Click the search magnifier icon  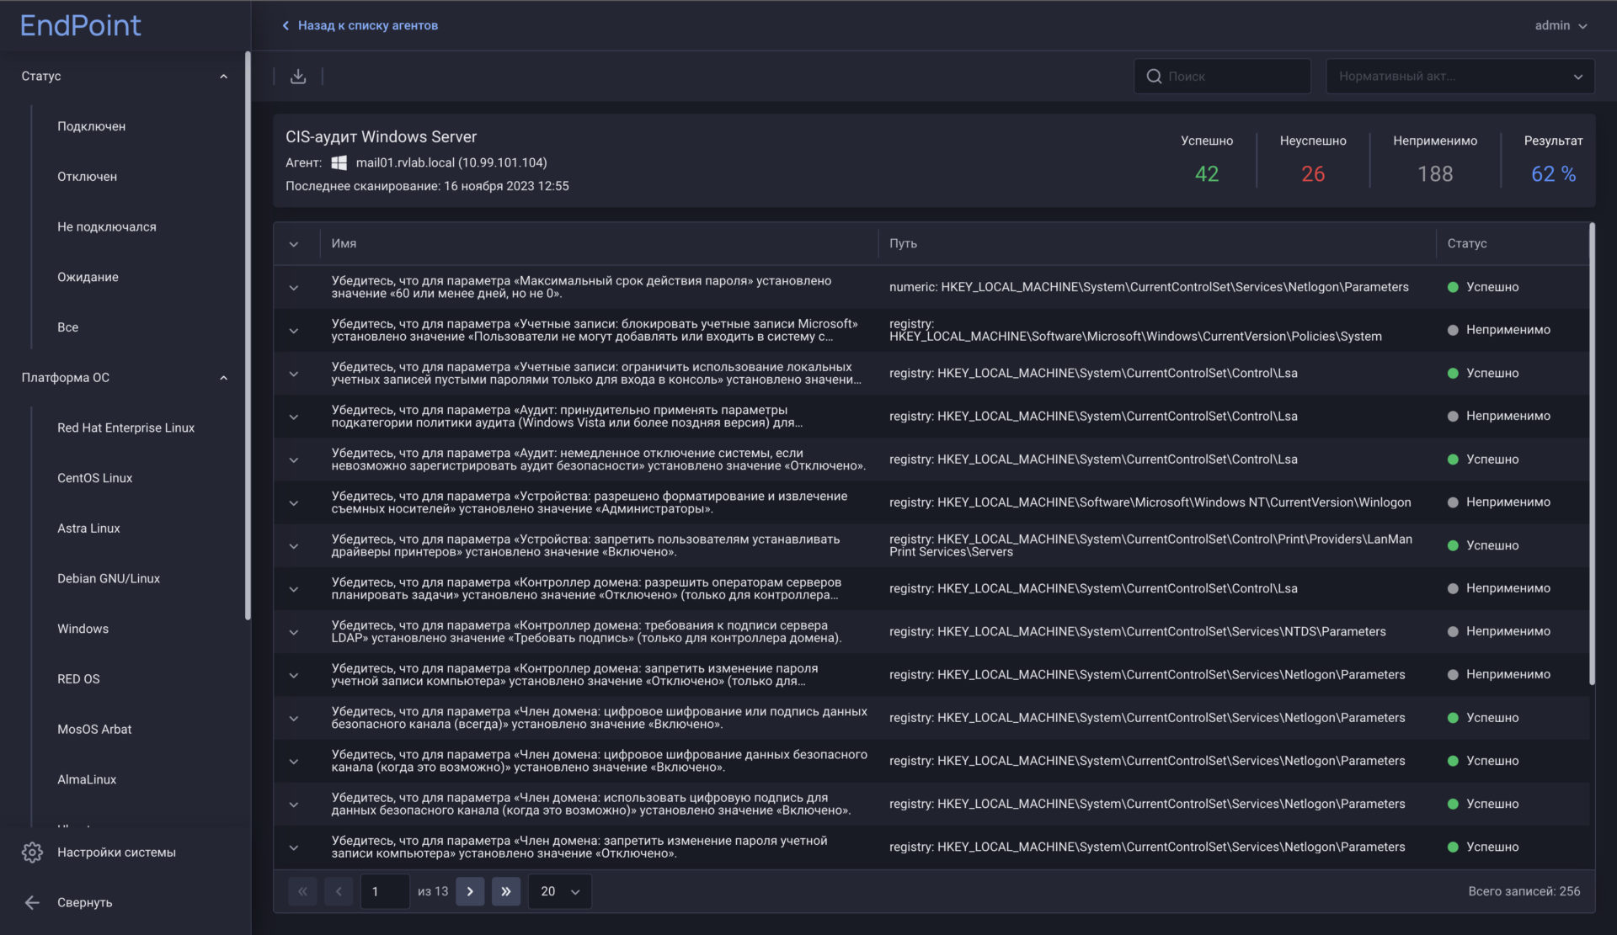[1154, 77]
